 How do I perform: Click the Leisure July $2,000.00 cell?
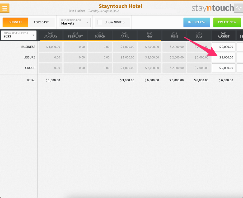coord(199,57)
